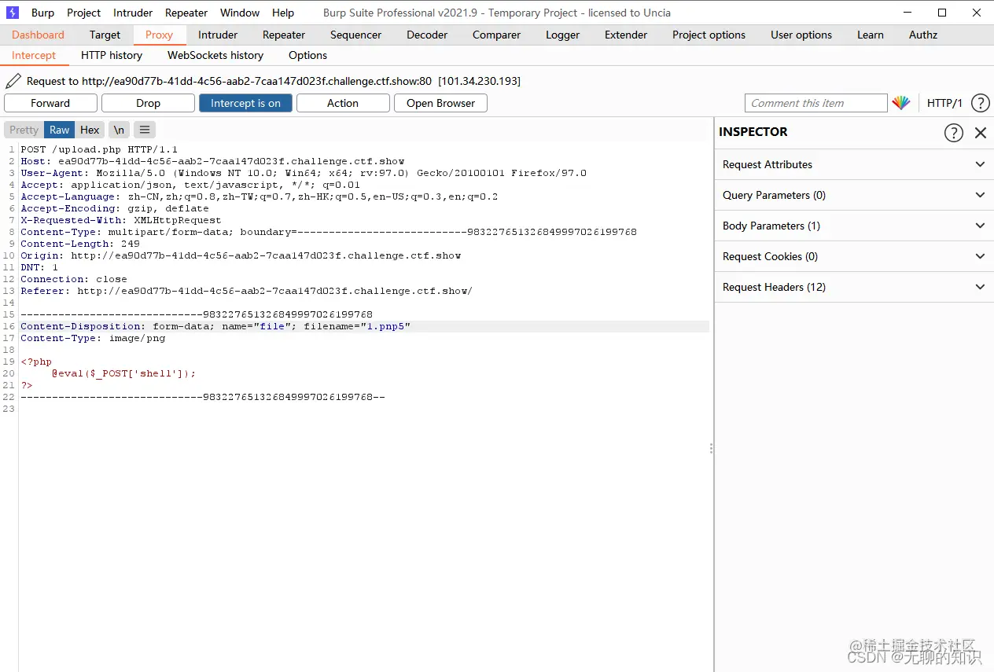Click the filename "1.pnp5" value
The height and width of the screenshot is (672, 994).
385,326
